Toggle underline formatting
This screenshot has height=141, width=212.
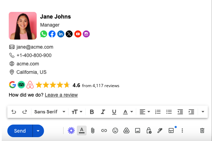(x=114, y=112)
